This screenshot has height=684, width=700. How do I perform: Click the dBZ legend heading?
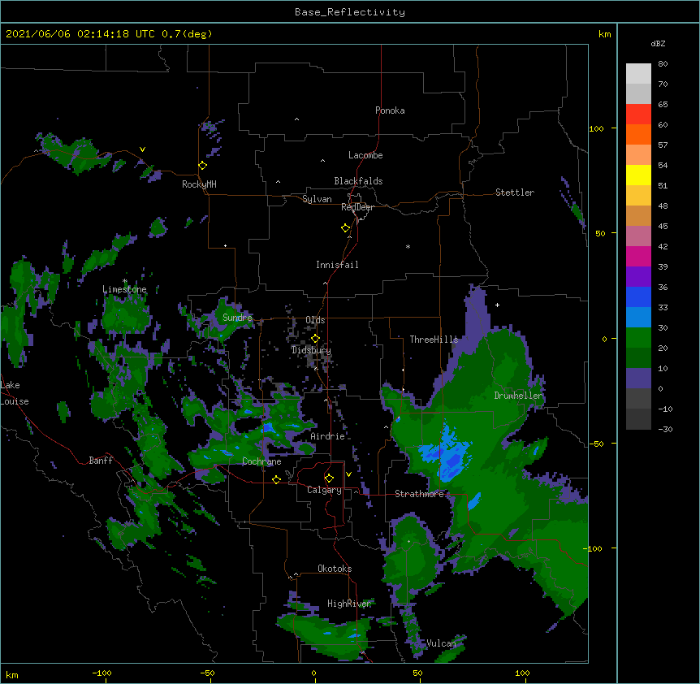coord(658,43)
